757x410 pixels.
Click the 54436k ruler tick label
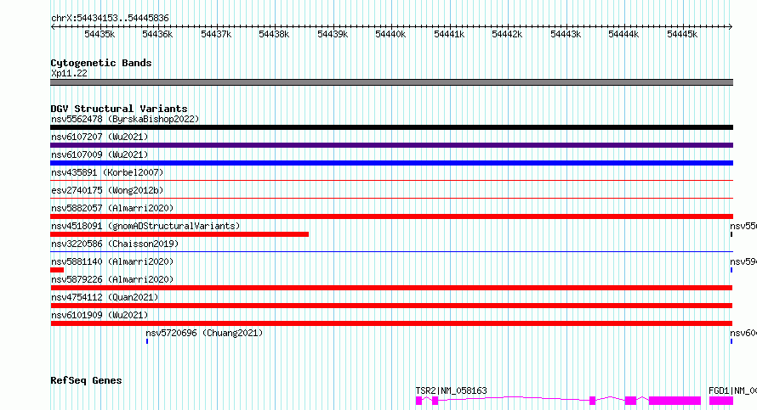(157, 34)
